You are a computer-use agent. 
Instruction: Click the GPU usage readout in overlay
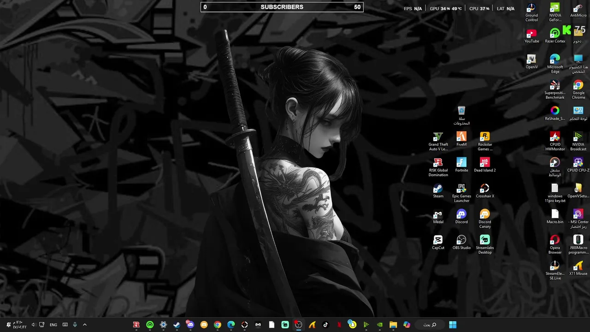point(445,8)
